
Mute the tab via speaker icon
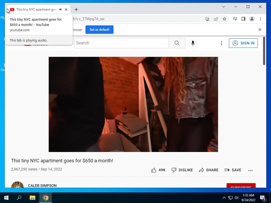pyautogui.click(x=61, y=10)
